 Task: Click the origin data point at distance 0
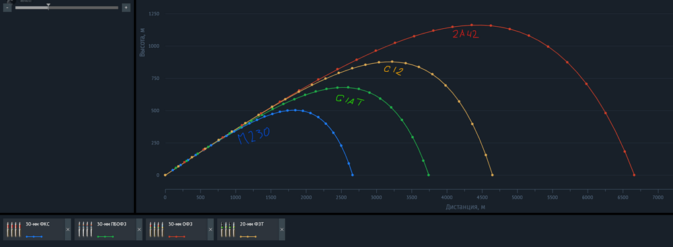165,175
